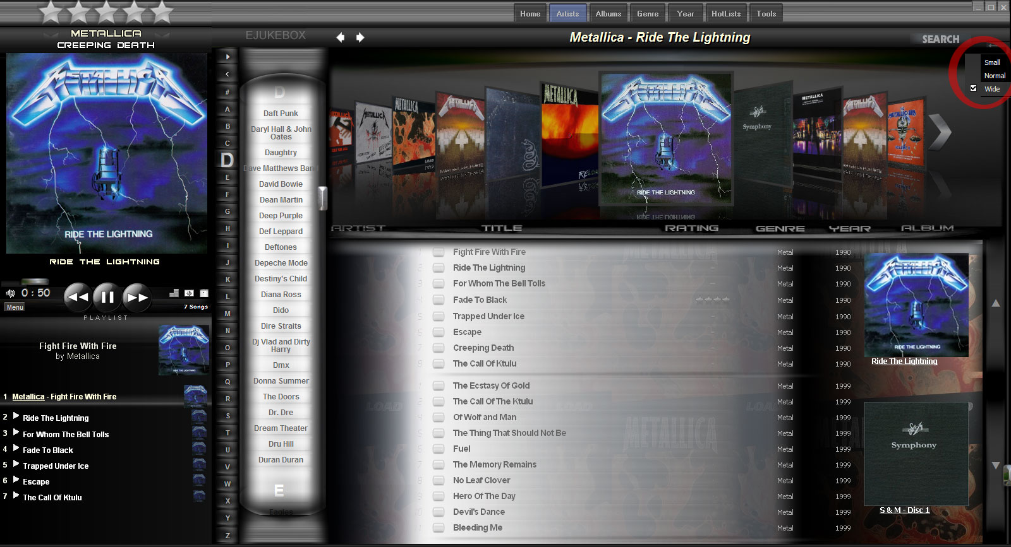Skip back with the rewind button
The width and height of the screenshot is (1011, 547).
pos(78,297)
